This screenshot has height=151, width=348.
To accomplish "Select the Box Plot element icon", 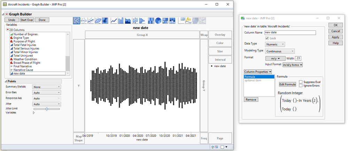I will (135, 21).
